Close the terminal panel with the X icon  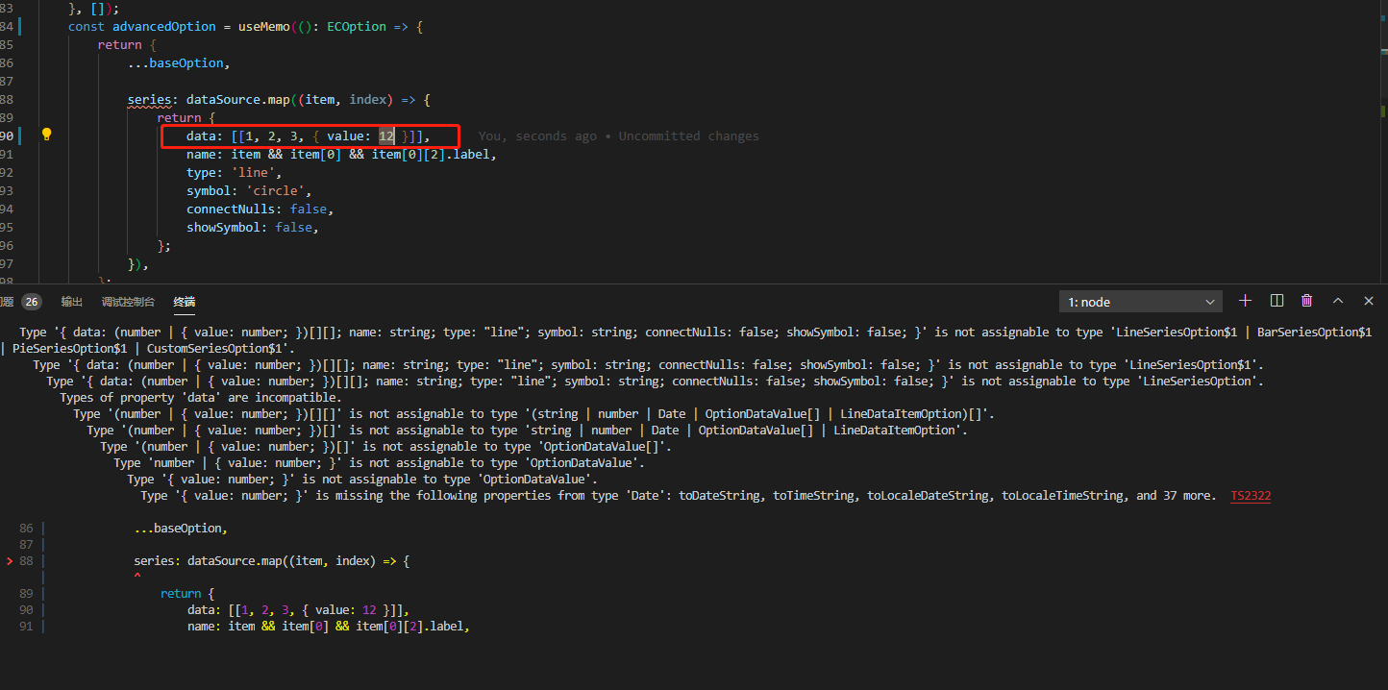pyautogui.click(x=1368, y=301)
